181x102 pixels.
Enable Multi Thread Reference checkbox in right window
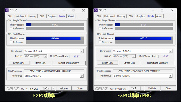click(x=100, y=42)
